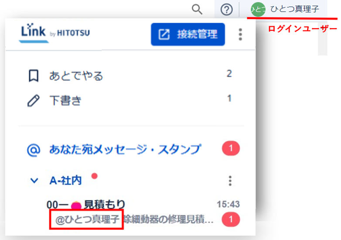This screenshot has width=341, height=240.
Task: Open the A-社内 three-dot options menu
Action: (230, 181)
